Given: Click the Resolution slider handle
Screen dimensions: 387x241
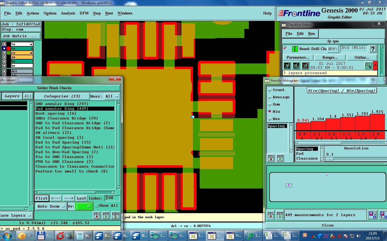Looking at the screenshot, I should (330, 159).
